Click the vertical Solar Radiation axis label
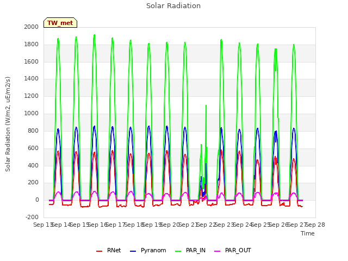The height and width of the screenshot is (261, 348). click(x=8, y=125)
